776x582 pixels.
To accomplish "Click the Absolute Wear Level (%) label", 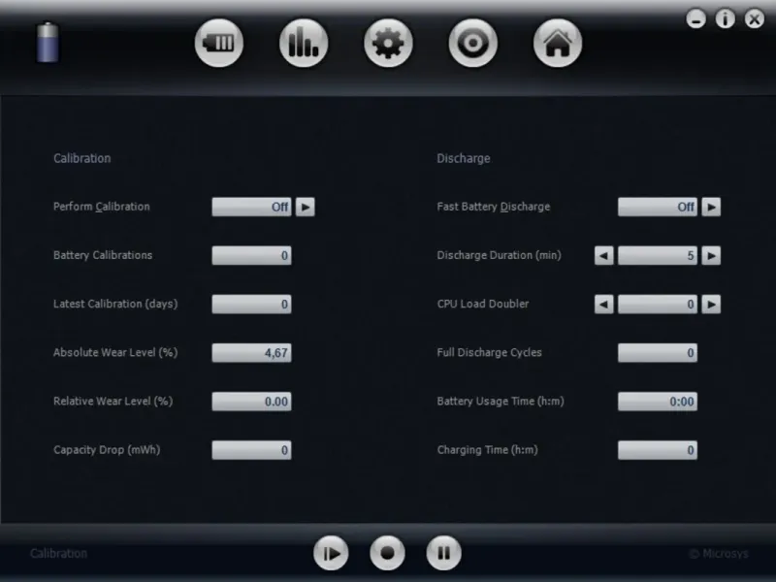I will tap(115, 352).
